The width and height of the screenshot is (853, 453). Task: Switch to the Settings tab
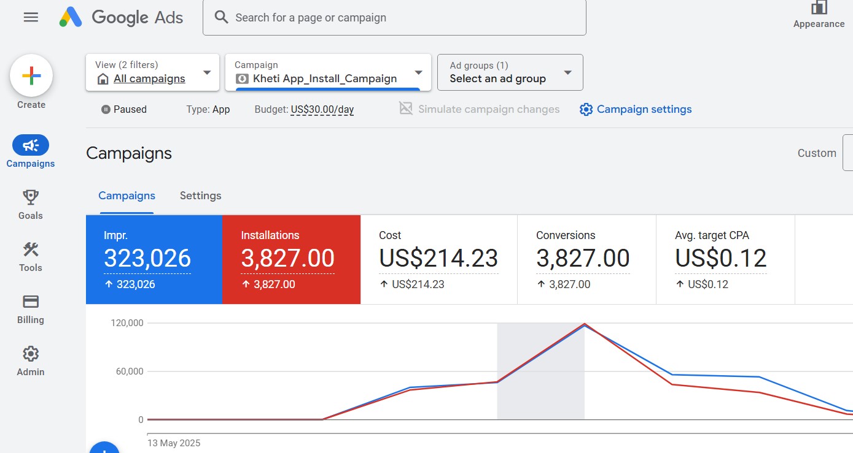coord(200,196)
